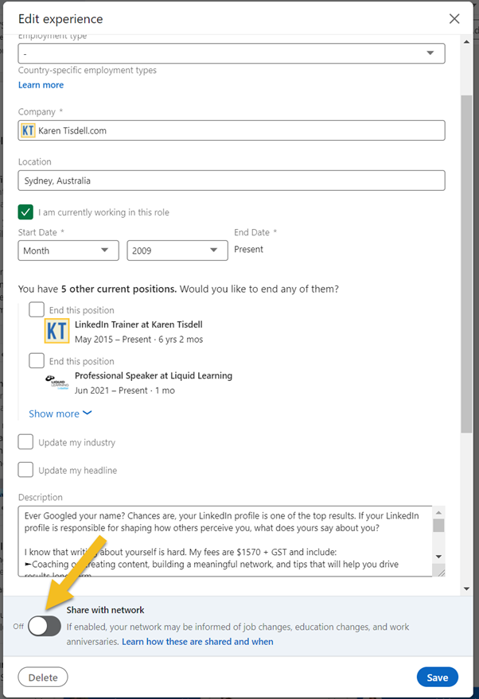The width and height of the screenshot is (479, 699).
Task: Click the Company field with Karen Tisdell.com
Action: (x=232, y=130)
